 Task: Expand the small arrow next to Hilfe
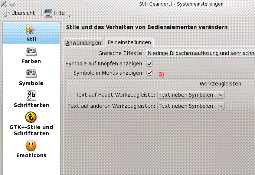coord(69,15)
